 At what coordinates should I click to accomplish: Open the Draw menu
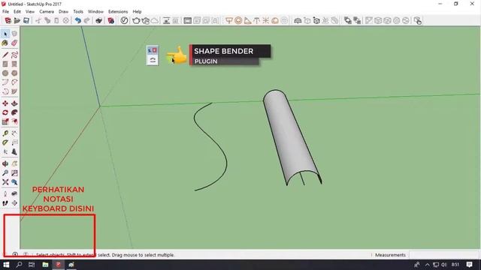point(63,12)
